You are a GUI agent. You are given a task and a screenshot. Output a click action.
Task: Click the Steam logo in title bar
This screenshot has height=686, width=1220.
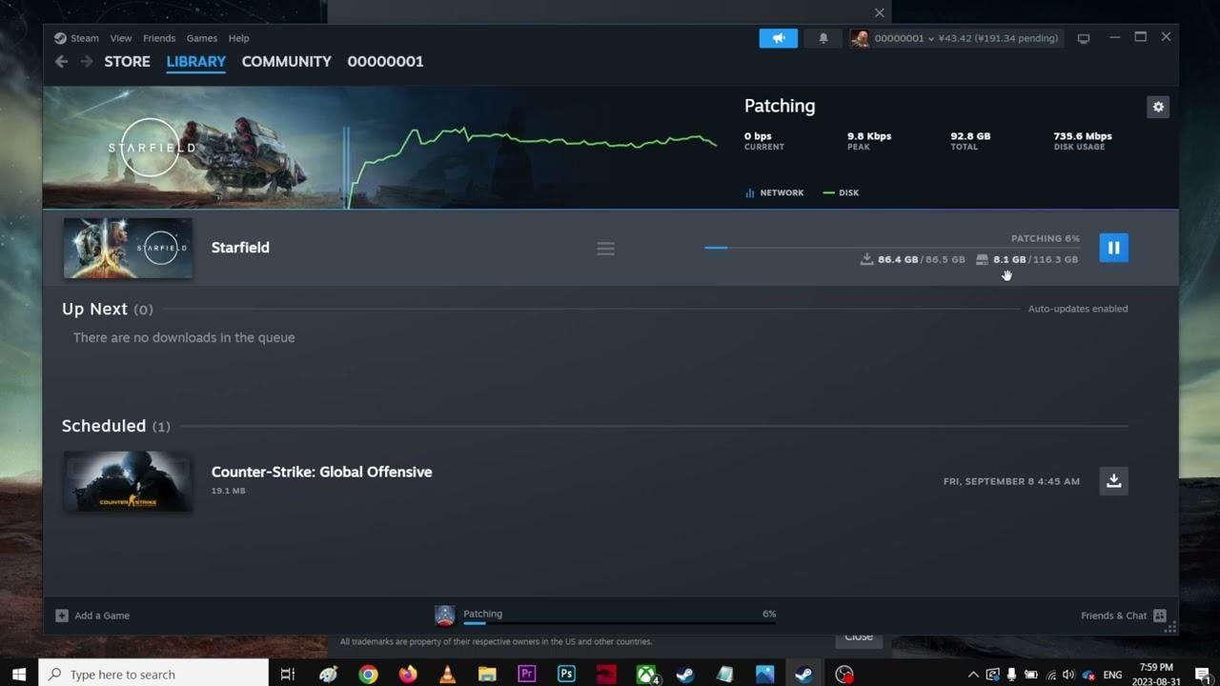coord(60,38)
